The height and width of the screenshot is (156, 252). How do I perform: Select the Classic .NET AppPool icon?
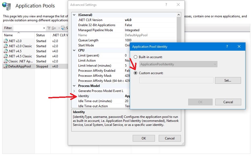(x=6, y=61)
